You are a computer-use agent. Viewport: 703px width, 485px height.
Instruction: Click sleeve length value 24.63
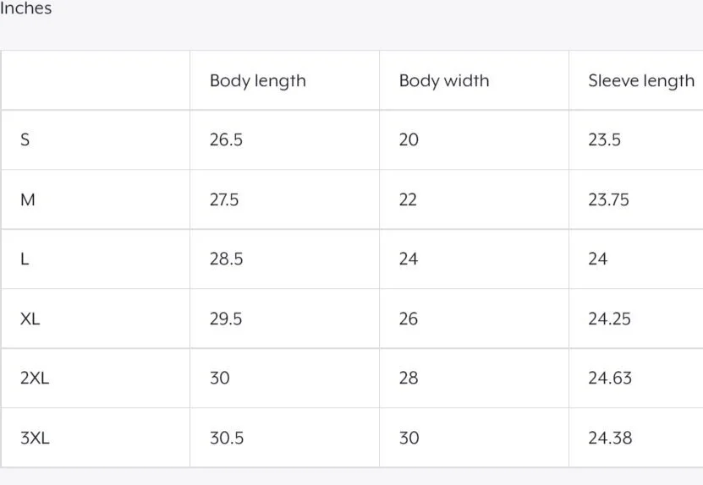click(x=609, y=379)
